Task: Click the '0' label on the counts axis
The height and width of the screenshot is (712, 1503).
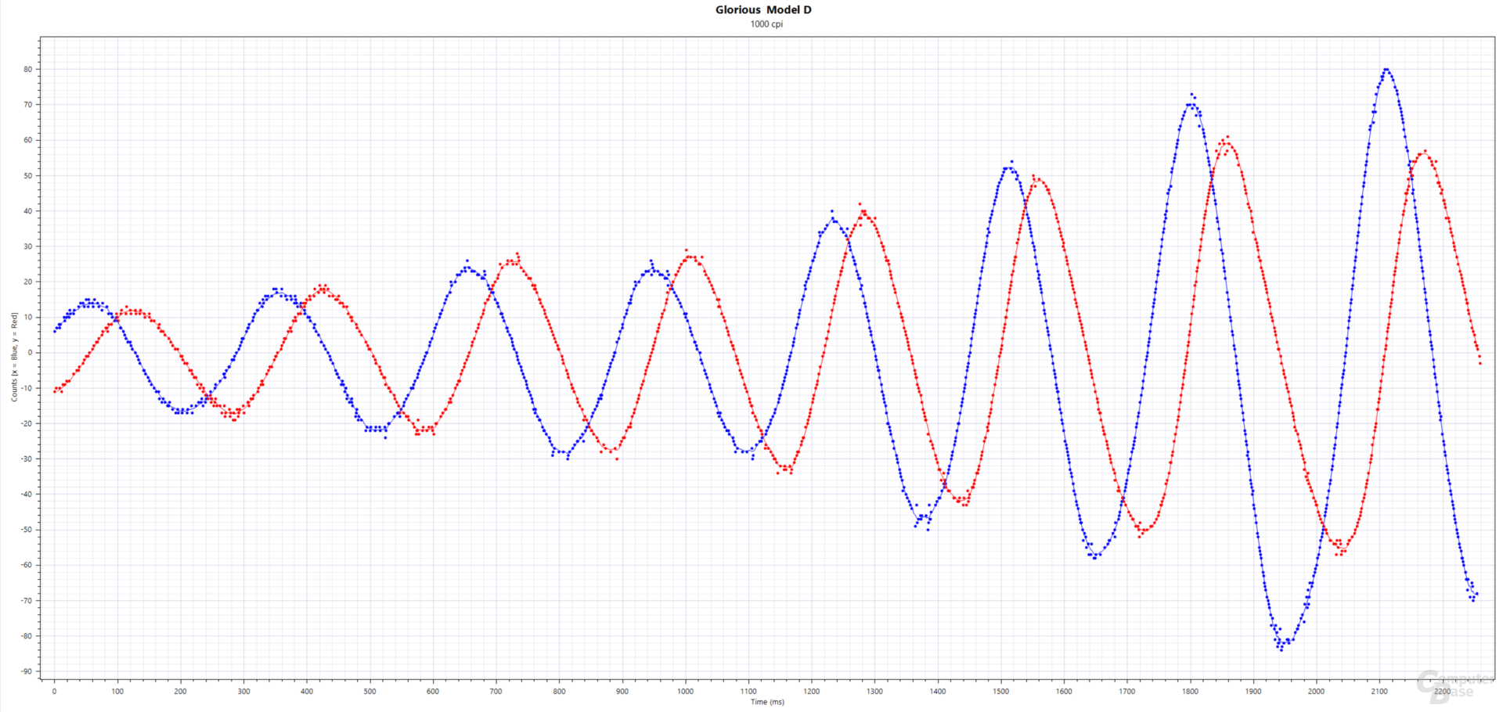Action: click(x=31, y=353)
